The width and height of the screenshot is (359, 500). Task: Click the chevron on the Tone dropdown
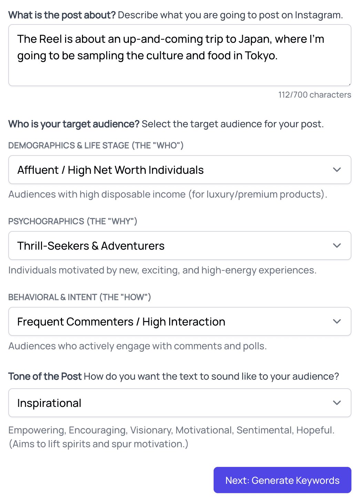(x=337, y=403)
